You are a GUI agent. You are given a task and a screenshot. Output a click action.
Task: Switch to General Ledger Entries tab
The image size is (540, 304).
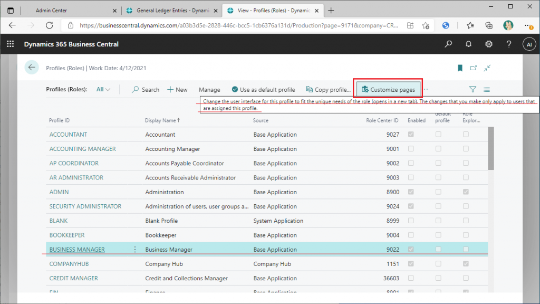coord(172,11)
